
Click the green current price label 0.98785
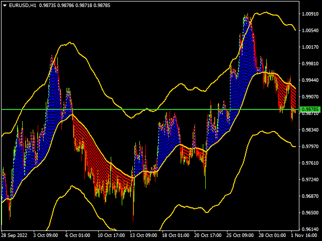tap(310, 109)
